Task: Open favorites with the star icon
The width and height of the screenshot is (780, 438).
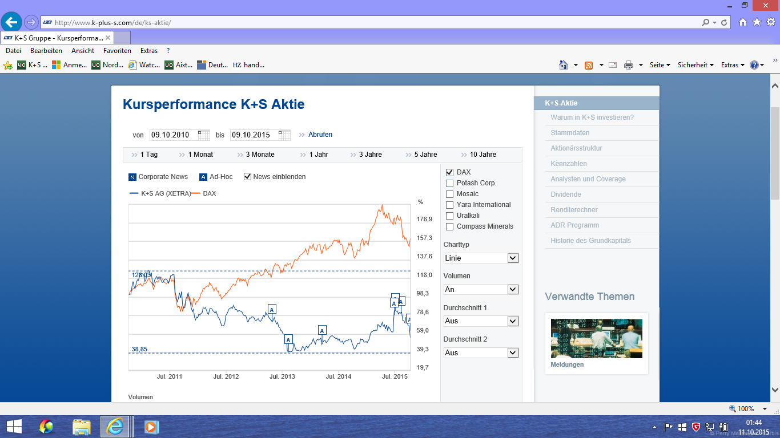Action: coord(757,22)
